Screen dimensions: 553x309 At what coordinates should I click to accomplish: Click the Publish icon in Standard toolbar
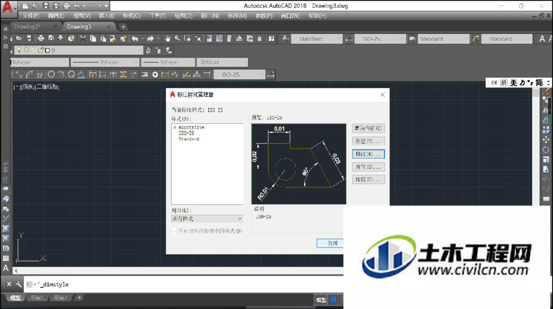pos(61,38)
